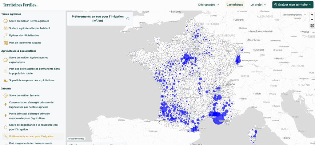Click the largest blue bubble near Marseille
315x145 pixels.
[218, 119]
